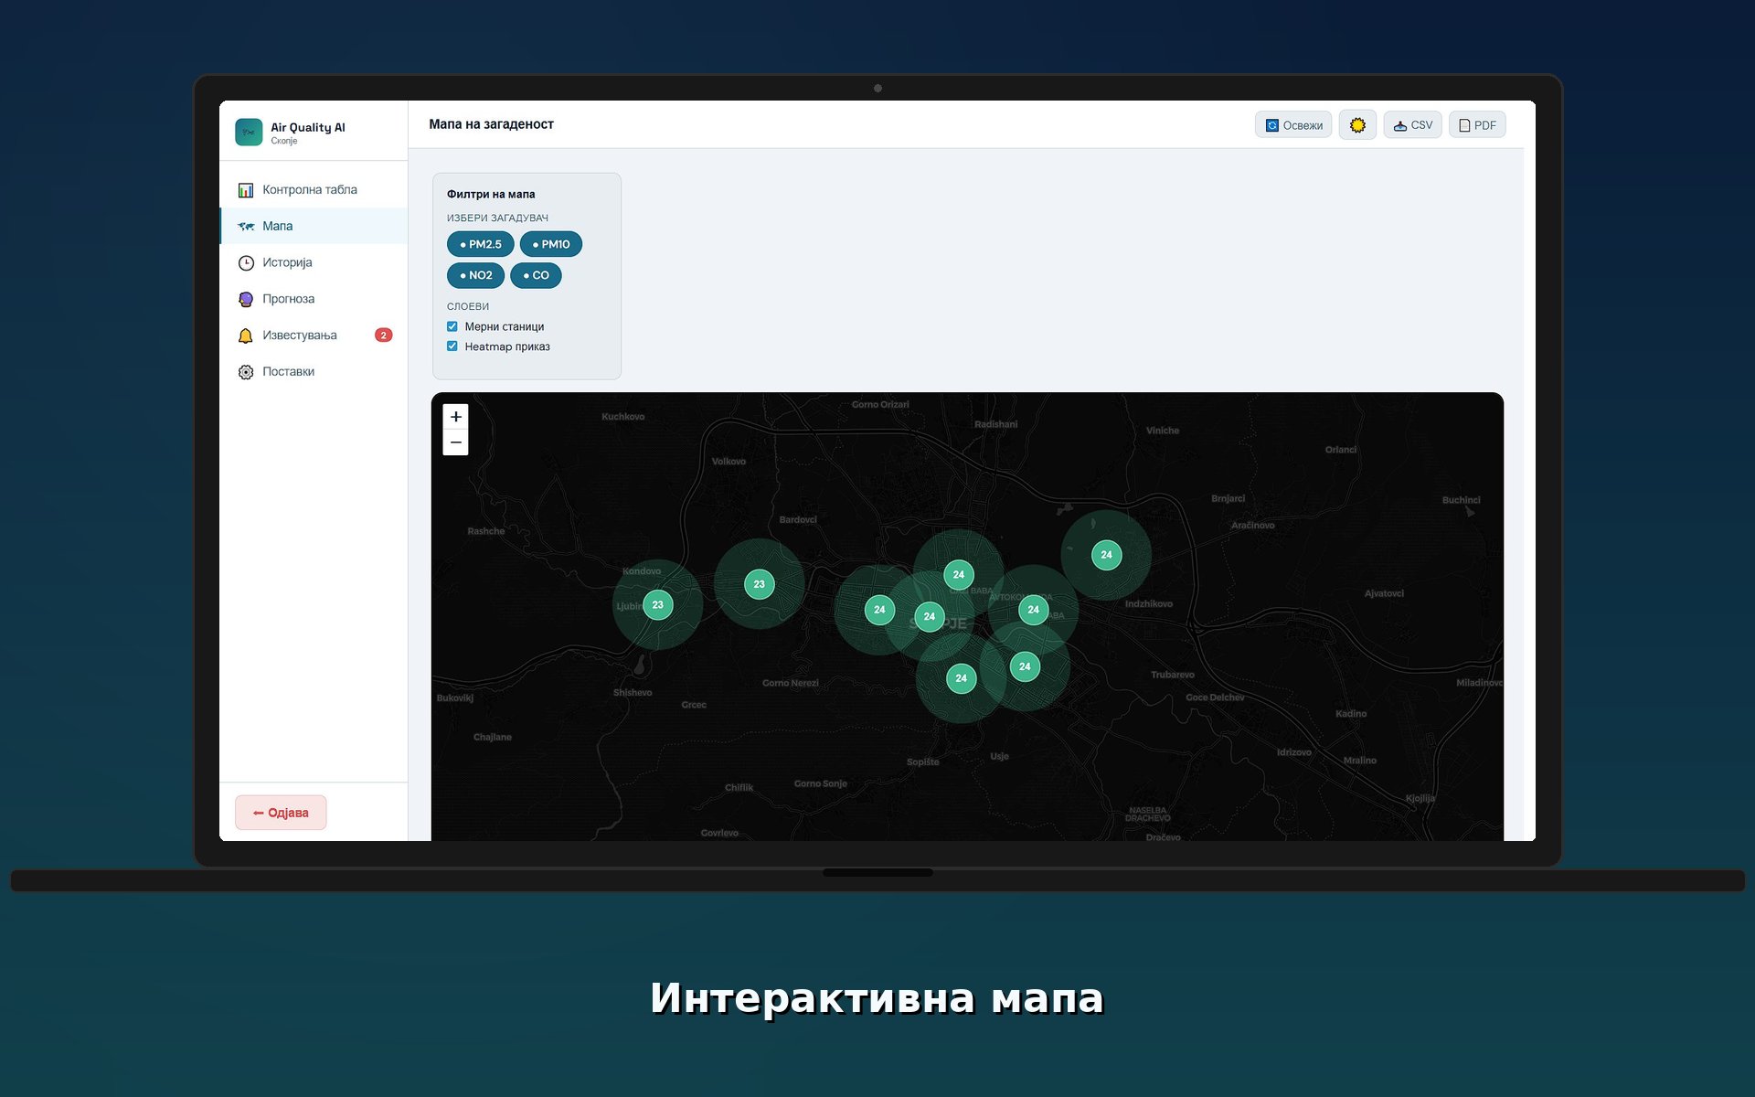
Task: Toggle the CO pollutant filter chip
Action: tap(536, 275)
